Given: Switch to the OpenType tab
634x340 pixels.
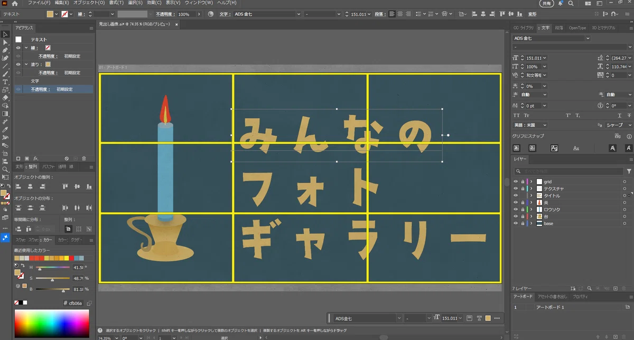Looking at the screenshot, I should tap(577, 27).
